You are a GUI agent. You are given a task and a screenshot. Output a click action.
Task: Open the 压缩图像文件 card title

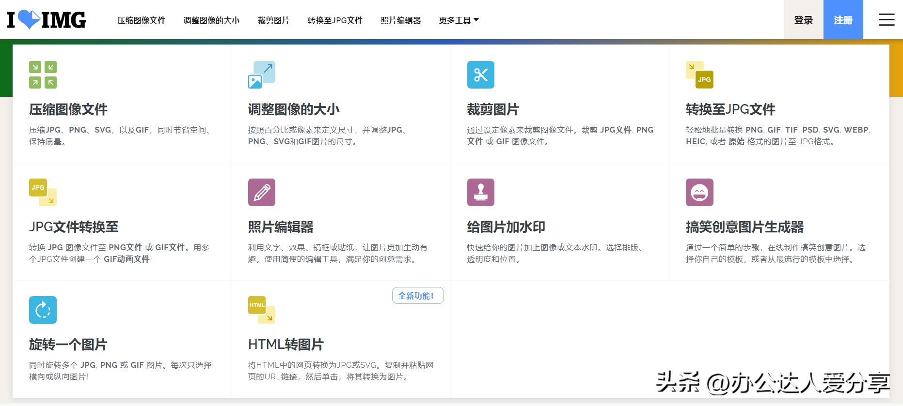point(68,109)
